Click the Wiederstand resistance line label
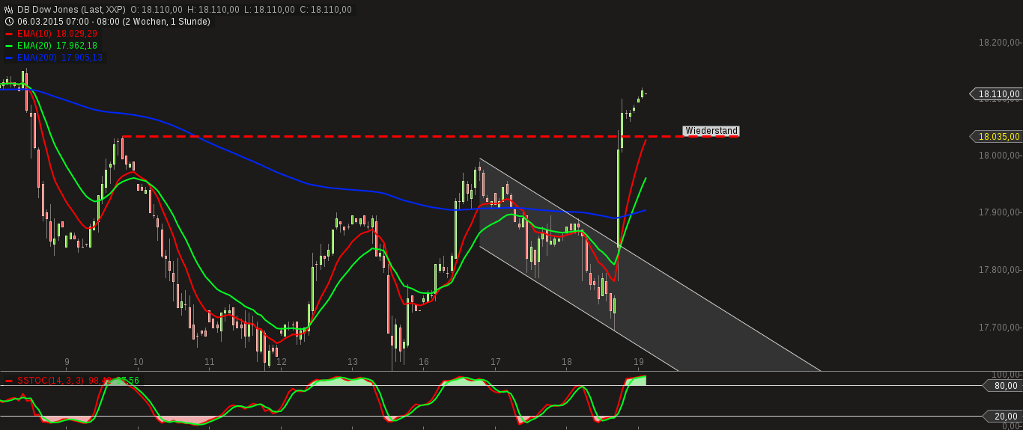This screenshot has width=1023, height=430. [x=711, y=131]
